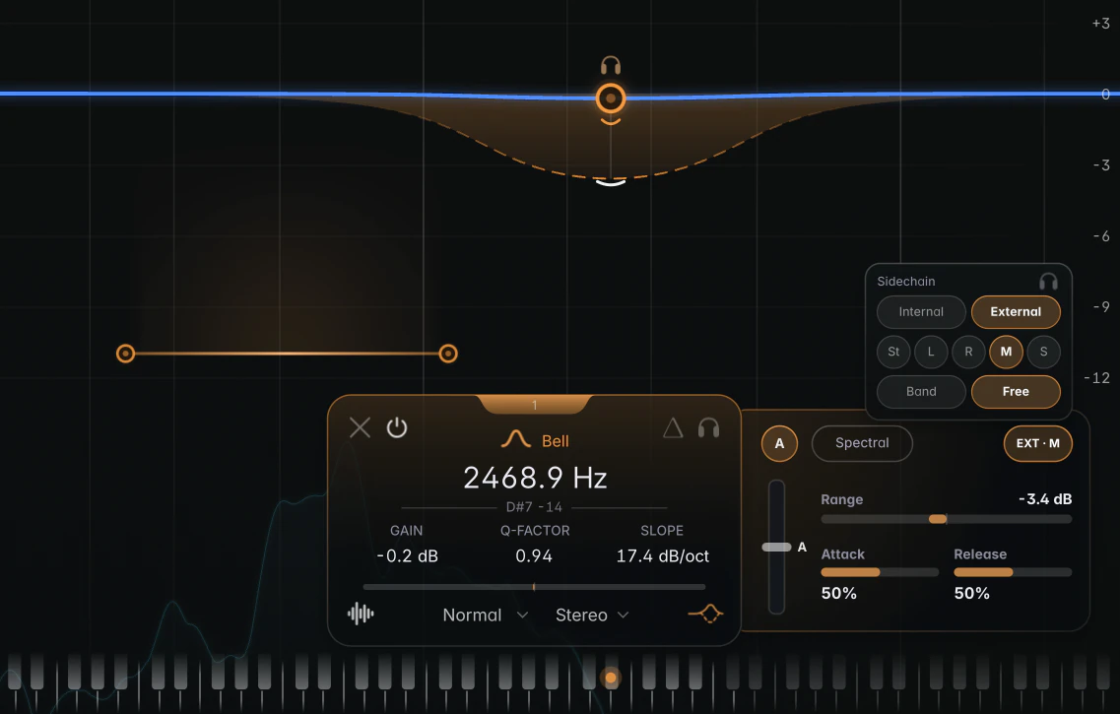1120x714 pixels.
Task: Click the small A label by threshold slider
Action: point(802,547)
